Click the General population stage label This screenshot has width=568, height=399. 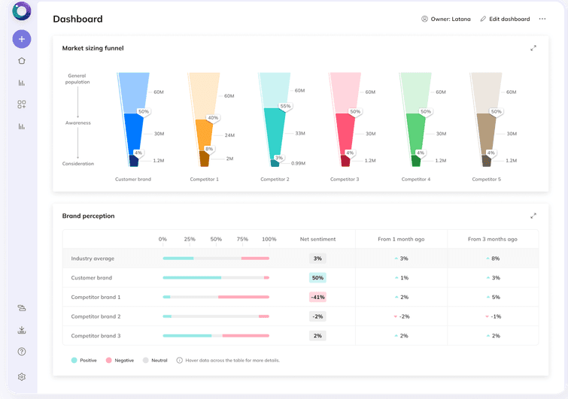coord(77,79)
